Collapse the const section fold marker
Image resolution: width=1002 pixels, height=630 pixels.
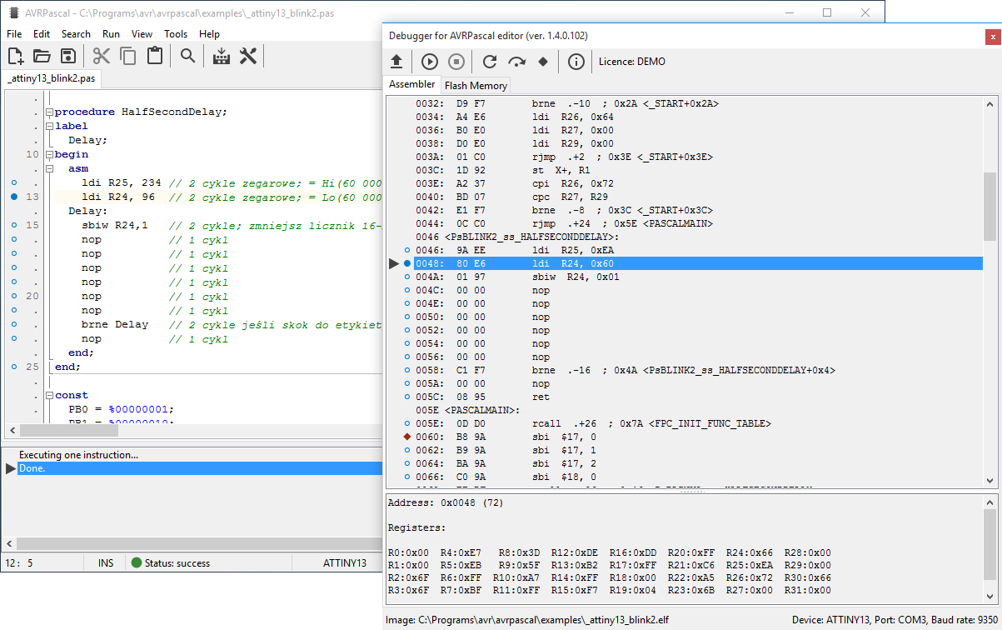(x=48, y=396)
